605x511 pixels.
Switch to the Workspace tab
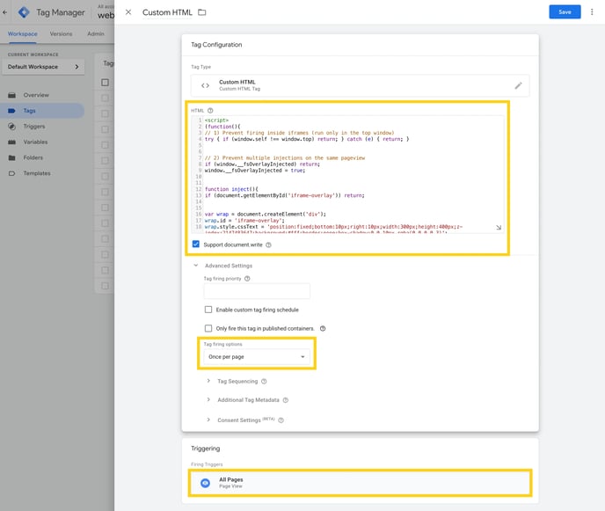(x=22, y=34)
